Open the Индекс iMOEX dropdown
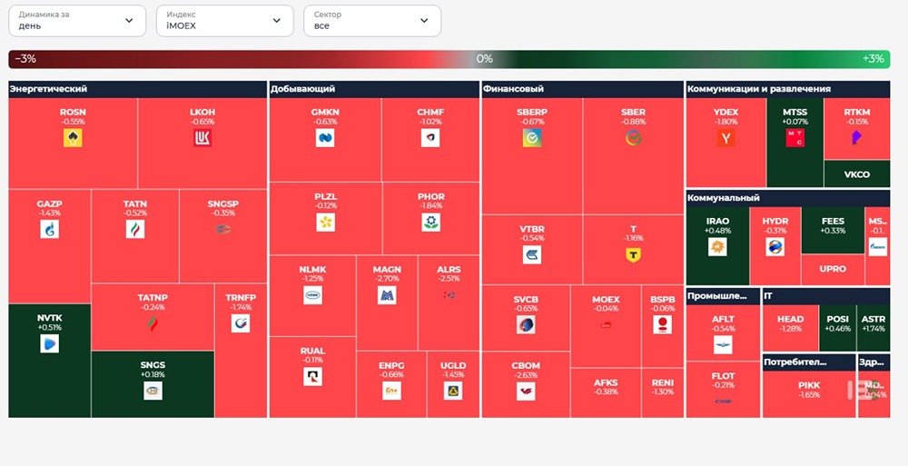This screenshot has height=466, width=908. click(x=224, y=21)
